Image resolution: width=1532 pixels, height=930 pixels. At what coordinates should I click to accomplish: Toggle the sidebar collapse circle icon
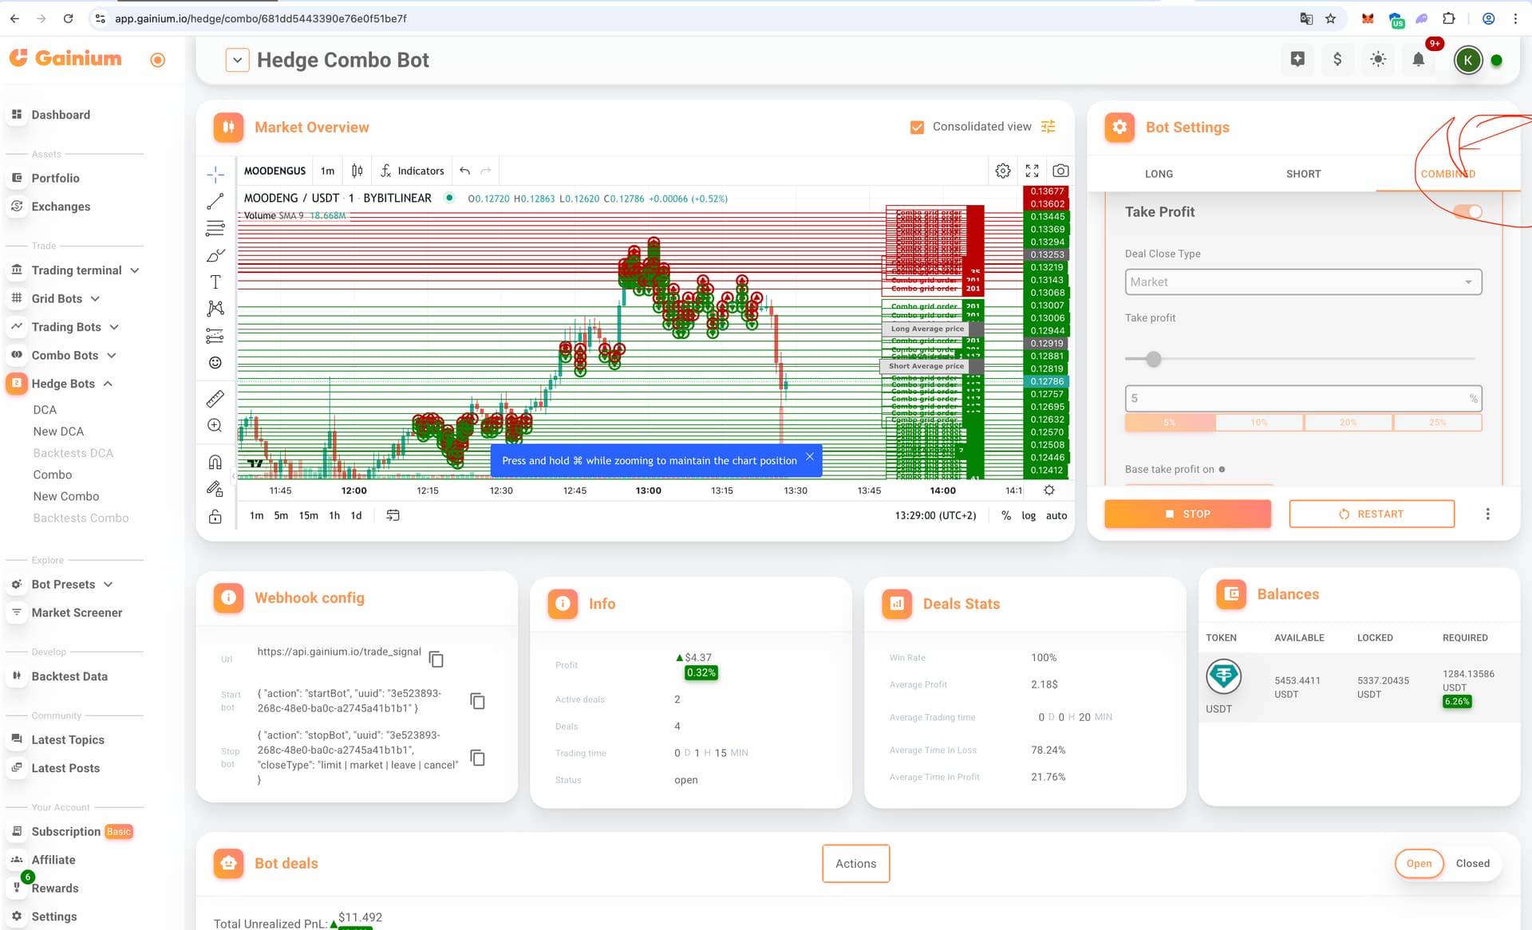click(x=158, y=60)
